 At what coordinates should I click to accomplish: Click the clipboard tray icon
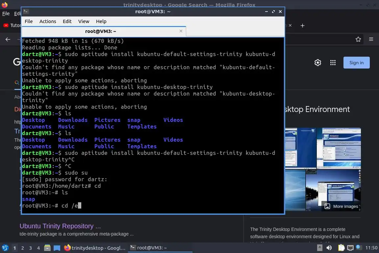pyautogui.click(x=341, y=248)
